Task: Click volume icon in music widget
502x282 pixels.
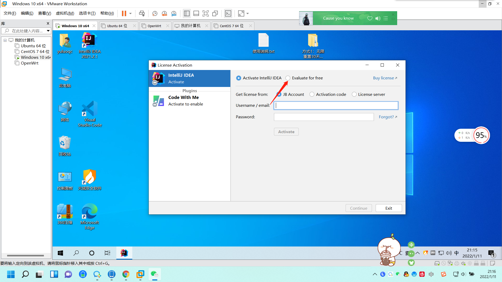Action: (378, 18)
